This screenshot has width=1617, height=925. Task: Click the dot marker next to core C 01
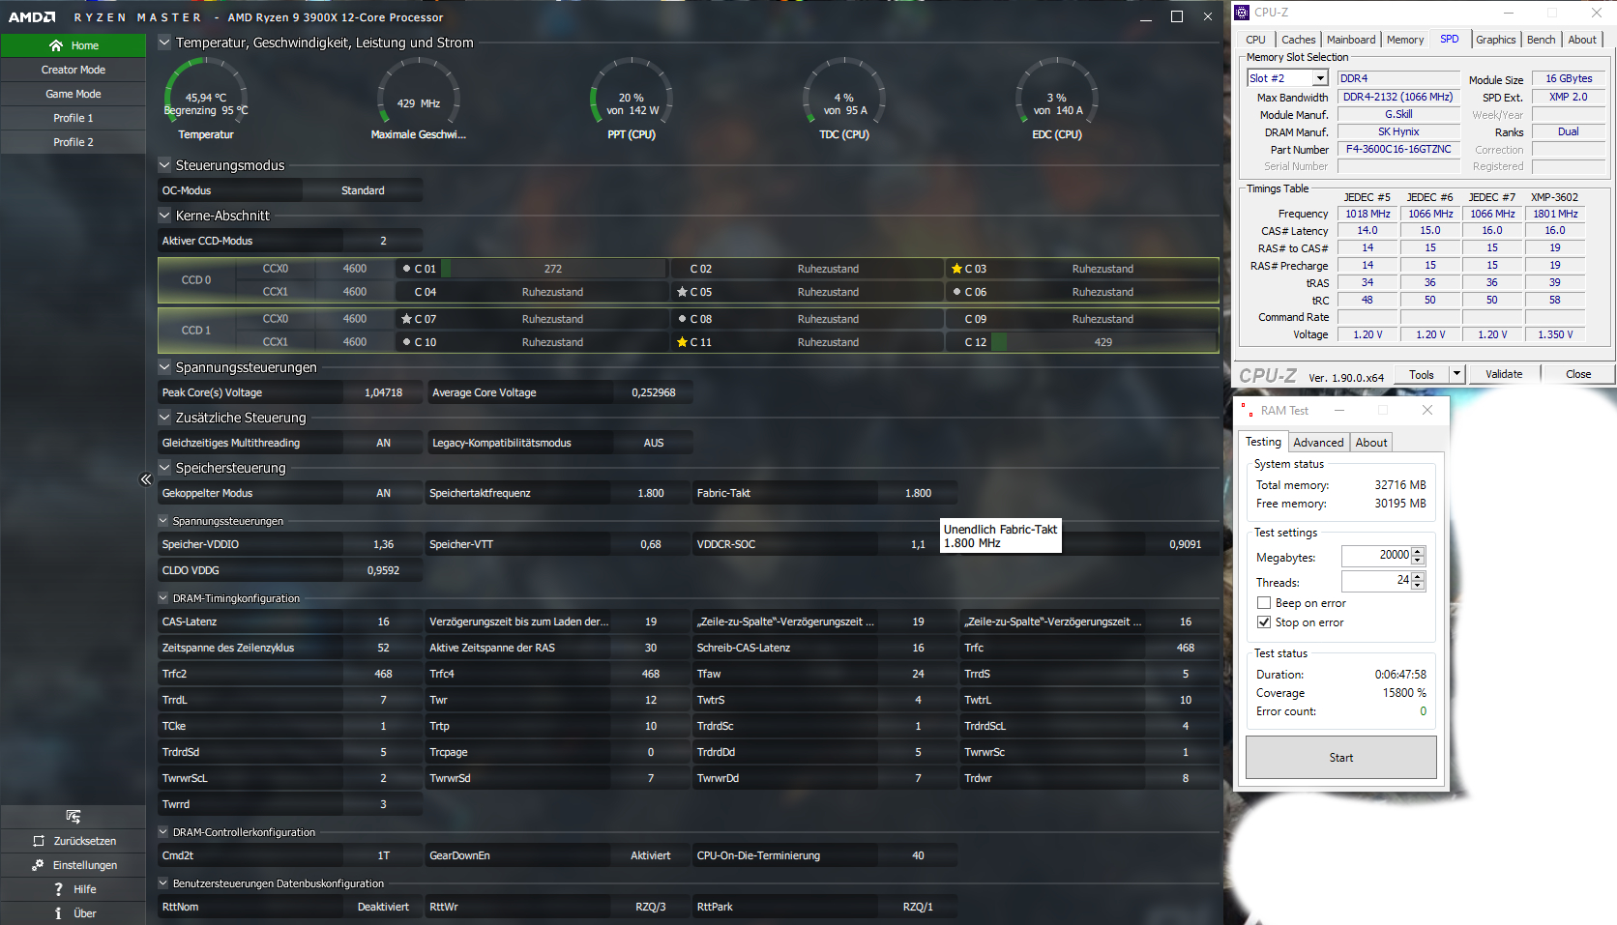pos(407,269)
